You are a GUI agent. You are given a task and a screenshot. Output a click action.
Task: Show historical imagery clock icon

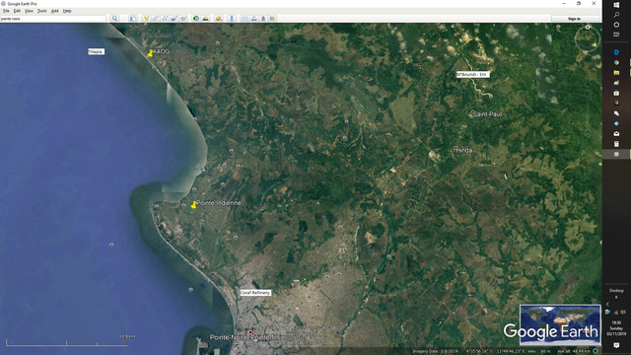pyautogui.click(x=196, y=19)
